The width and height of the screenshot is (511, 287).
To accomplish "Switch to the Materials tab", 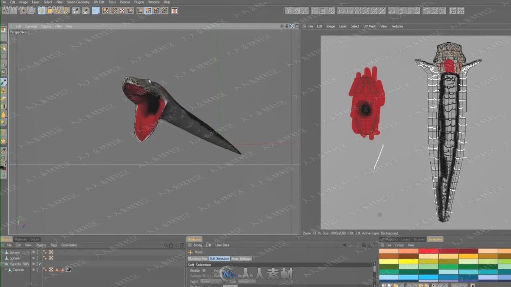I will click(21, 239).
